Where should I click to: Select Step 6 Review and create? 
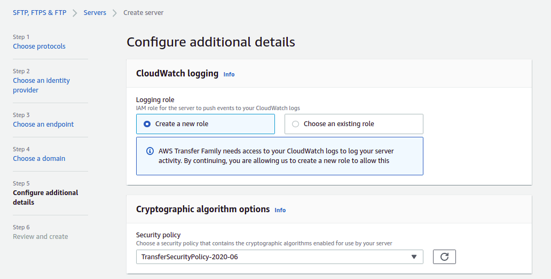(41, 236)
